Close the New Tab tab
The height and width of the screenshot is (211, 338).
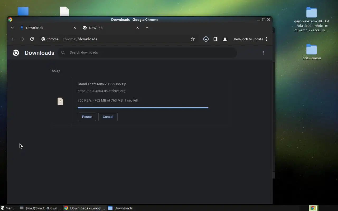[x=138, y=28]
